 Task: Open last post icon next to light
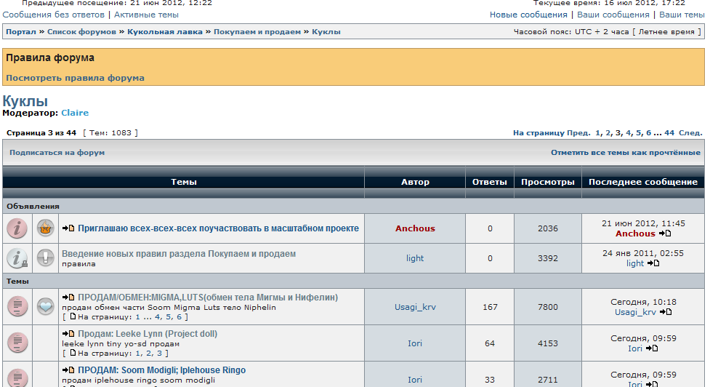coord(653,263)
